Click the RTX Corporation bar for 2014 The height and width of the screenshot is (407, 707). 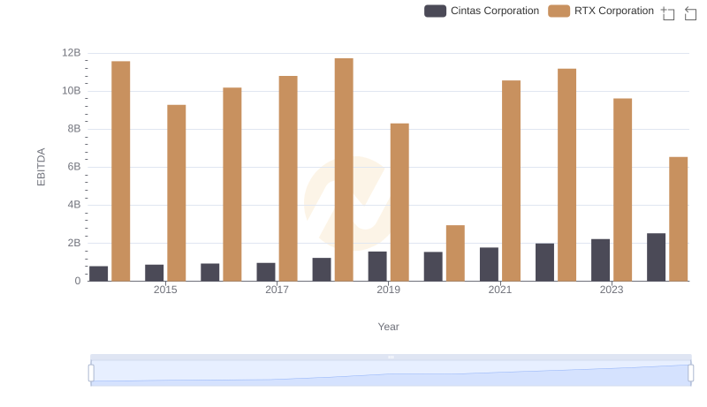pos(121,171)
